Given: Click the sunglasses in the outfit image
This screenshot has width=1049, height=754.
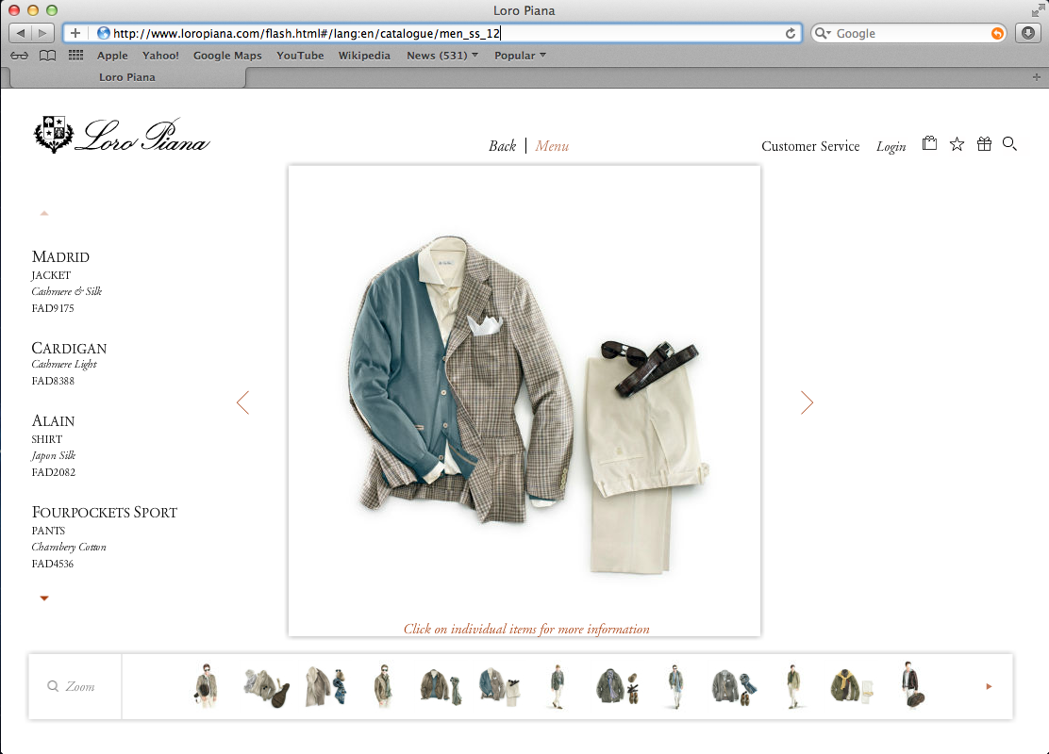Looking at the screenshot, I should point(624,352).
